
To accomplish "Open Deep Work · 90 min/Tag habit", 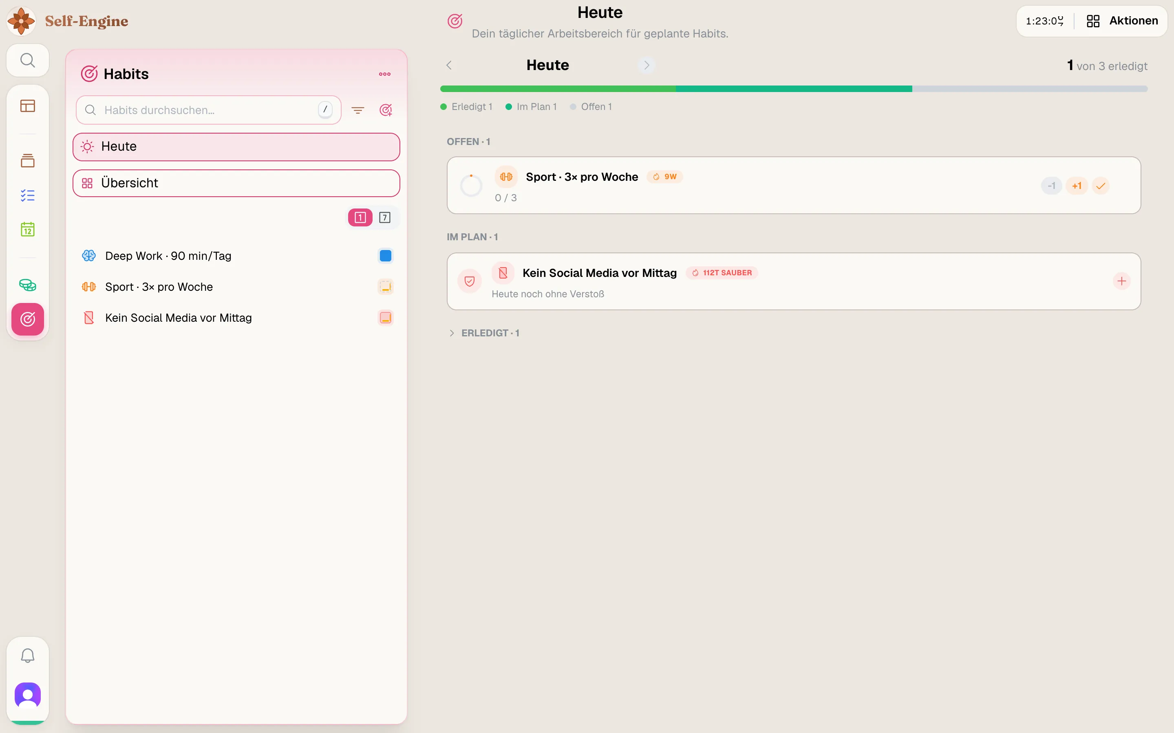I will 236,256.
